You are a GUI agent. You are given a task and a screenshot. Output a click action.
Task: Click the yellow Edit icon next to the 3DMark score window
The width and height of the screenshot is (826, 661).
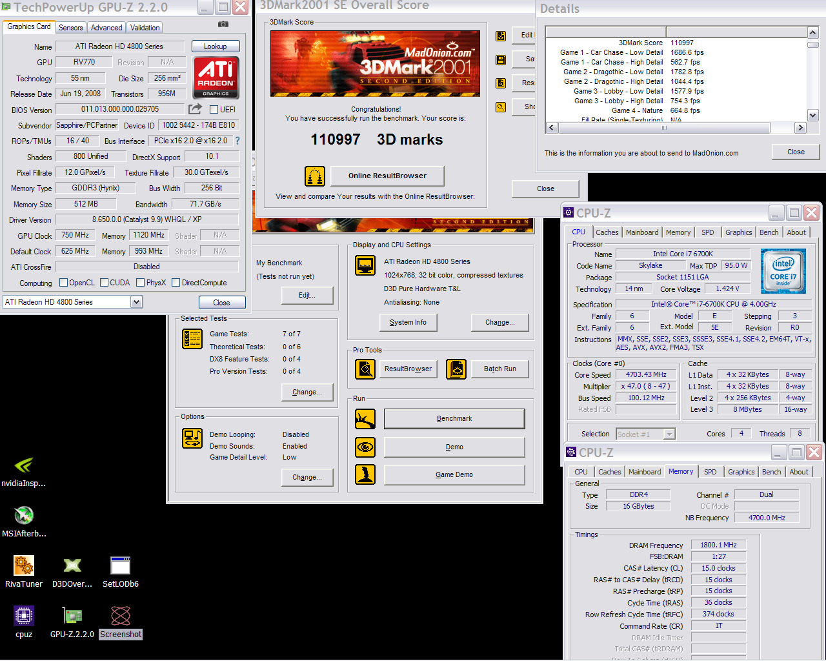(x=501, y=36)
